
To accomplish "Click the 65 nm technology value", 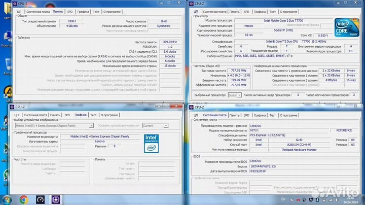I will (248, 35).
